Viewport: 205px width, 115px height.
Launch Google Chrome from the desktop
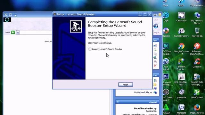pyautogui.click(x=181, y=48)
